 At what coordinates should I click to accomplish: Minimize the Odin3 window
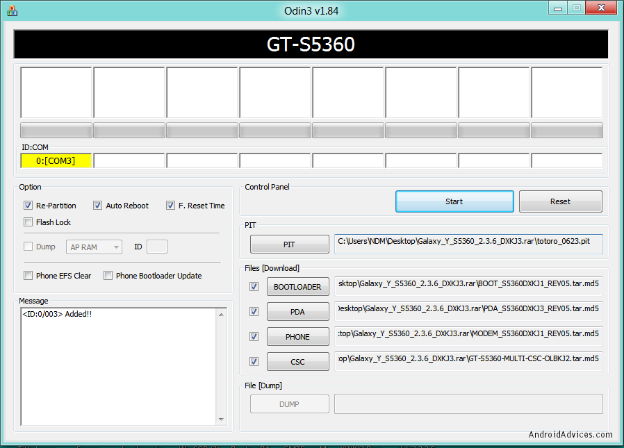pos(558,8)
